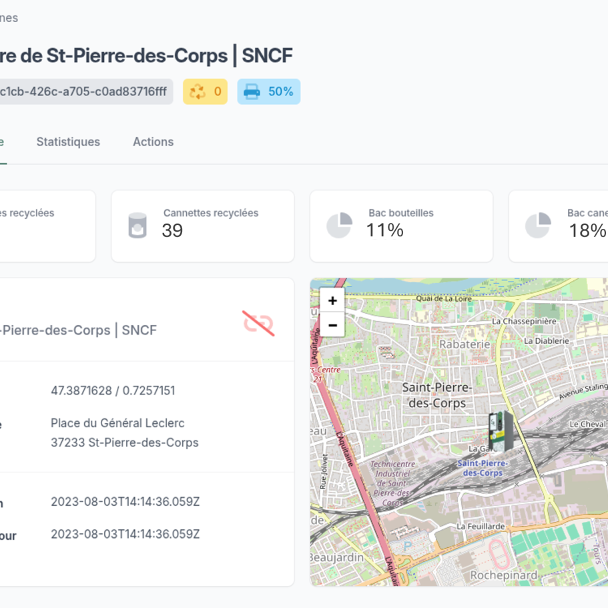Click the machine UUID badge
This screenshot has height=608, width=608.
[83, 91]
